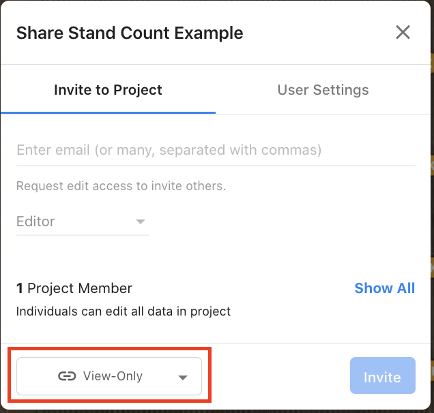The image size is (434, 413).
Task: Select the Invite to Project tab
Action: coord(108,90)
